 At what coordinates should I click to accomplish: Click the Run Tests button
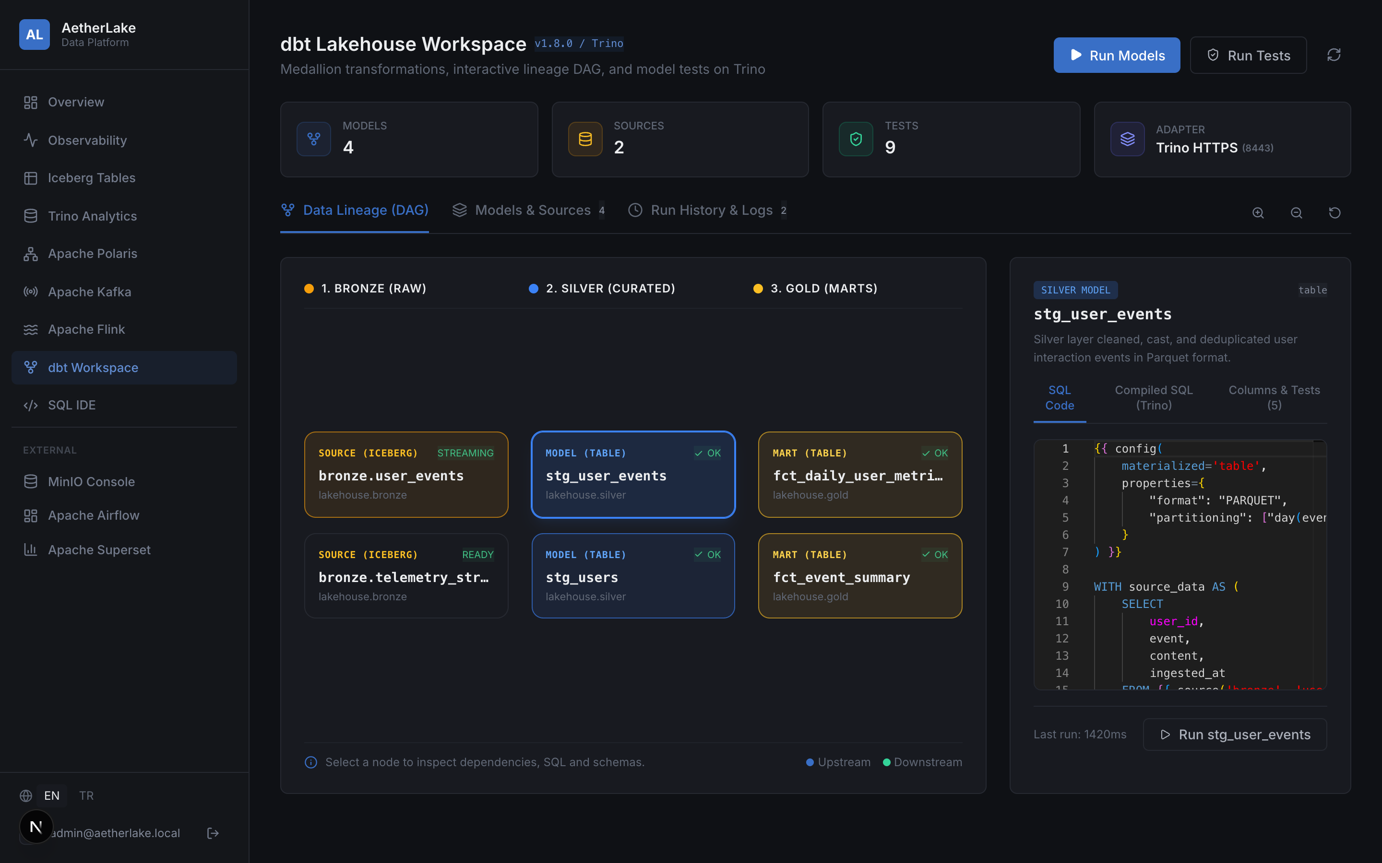pyautogui.click(x=1248, y=55)
